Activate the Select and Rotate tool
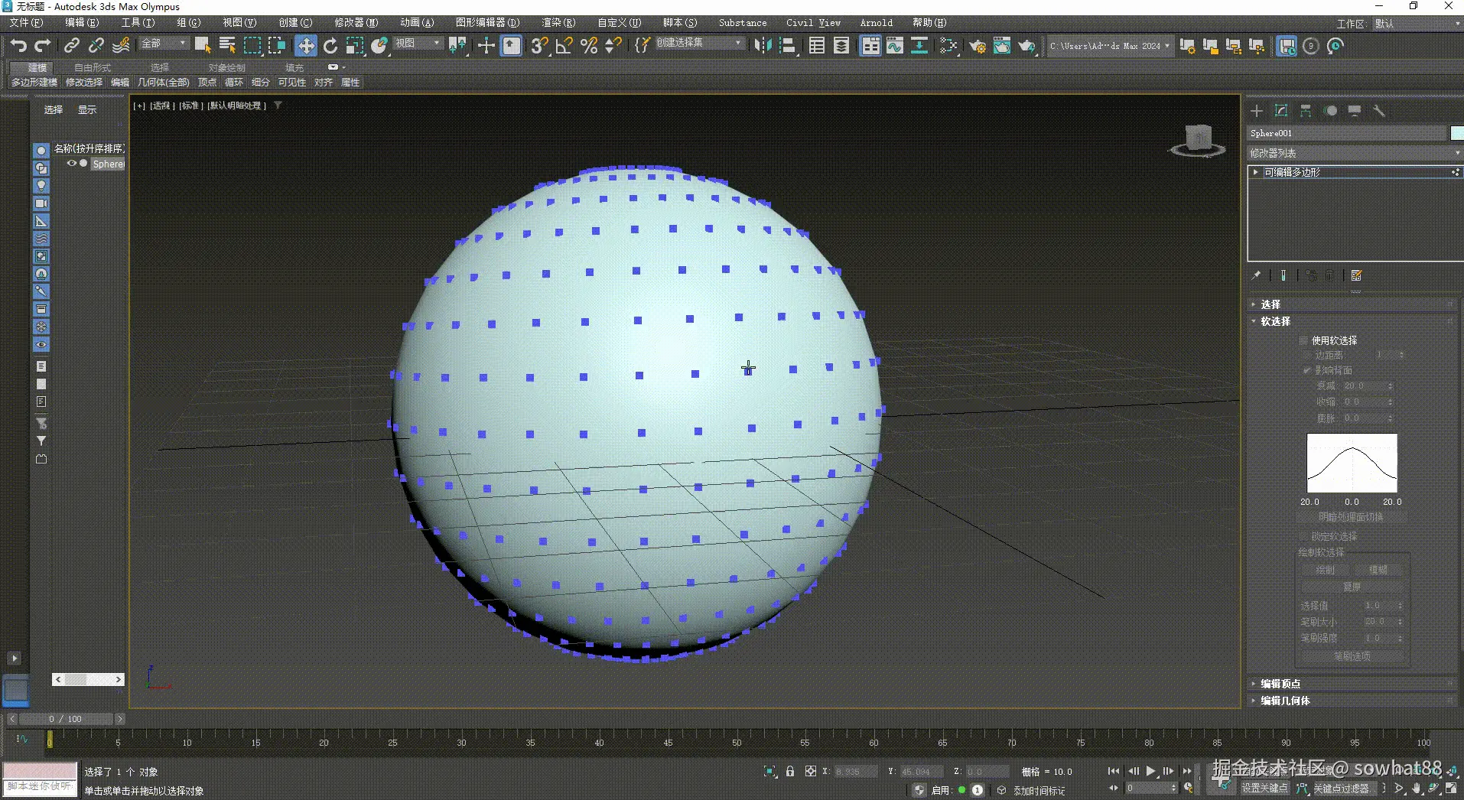1464x800 pixels. pyautogui.click(x=330, y=46)
